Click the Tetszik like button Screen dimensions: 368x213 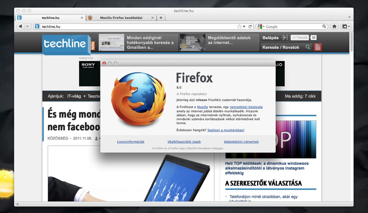300,38
